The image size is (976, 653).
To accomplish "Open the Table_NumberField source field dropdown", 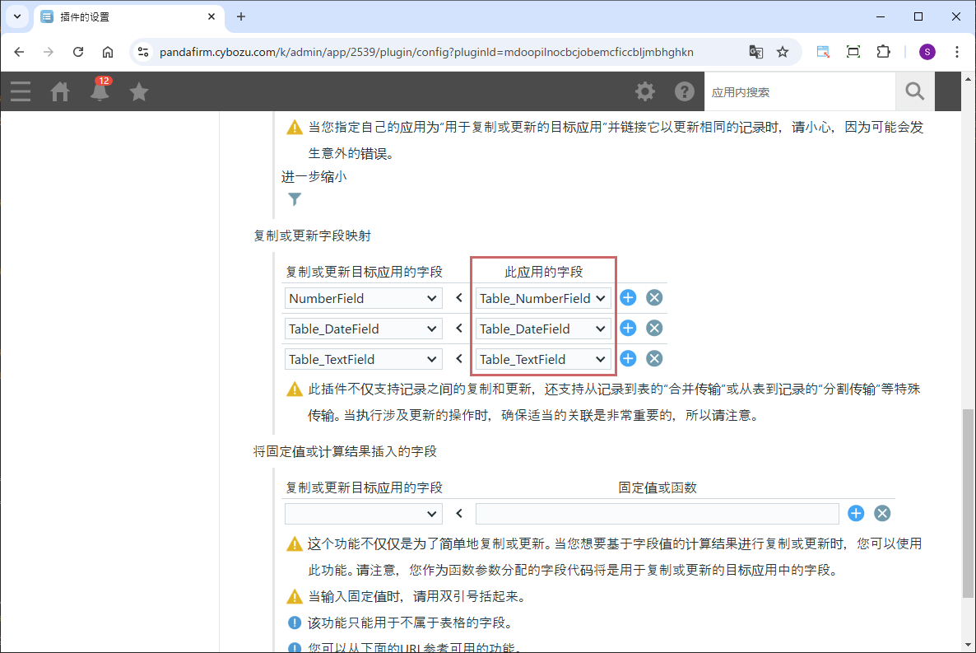I will (543, 298).
